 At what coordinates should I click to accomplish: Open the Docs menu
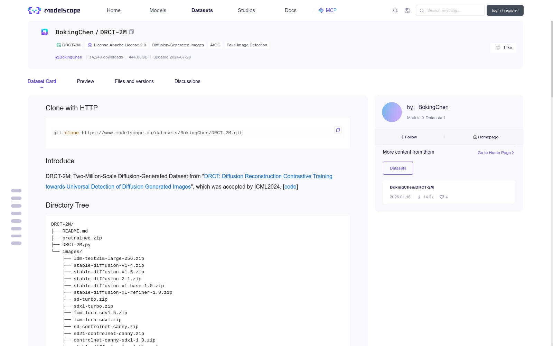coord(291,10)
